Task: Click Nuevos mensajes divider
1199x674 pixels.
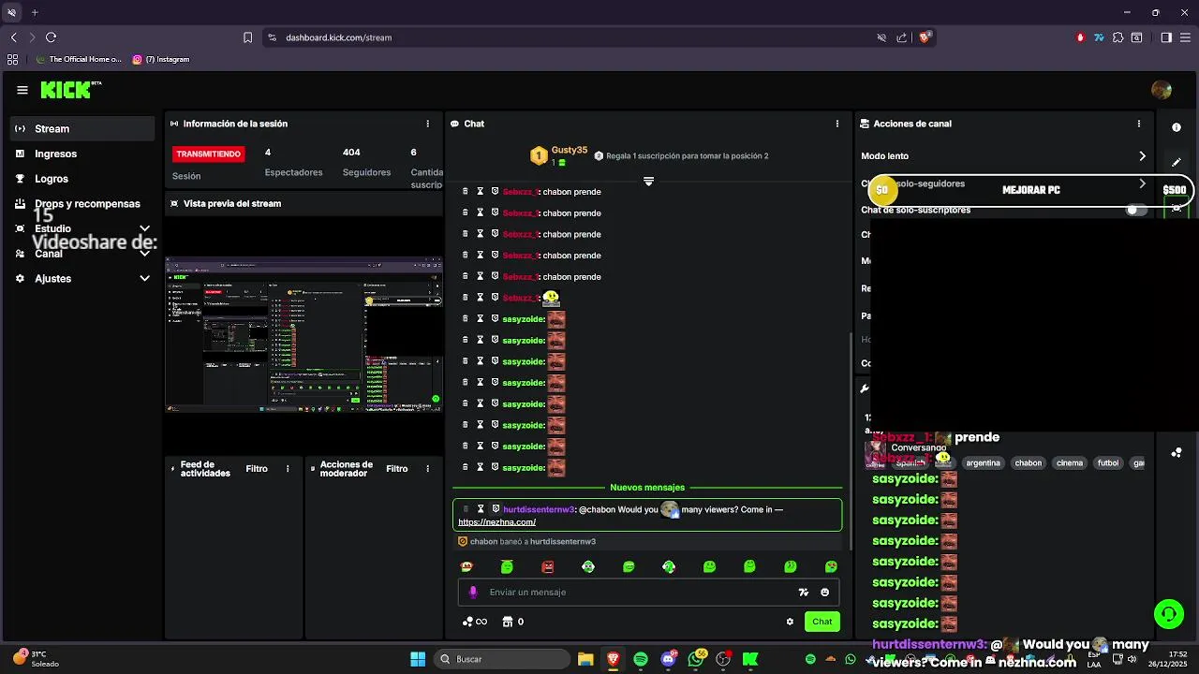Action: pyautogui.click(x=647, y=488)
